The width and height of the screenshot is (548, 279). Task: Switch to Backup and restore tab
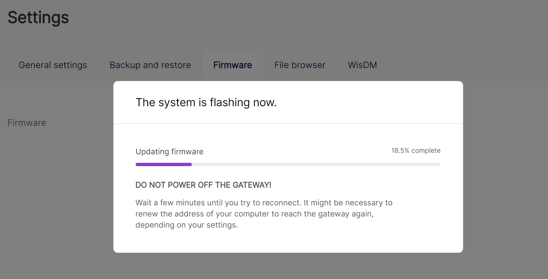click(150, 65)
